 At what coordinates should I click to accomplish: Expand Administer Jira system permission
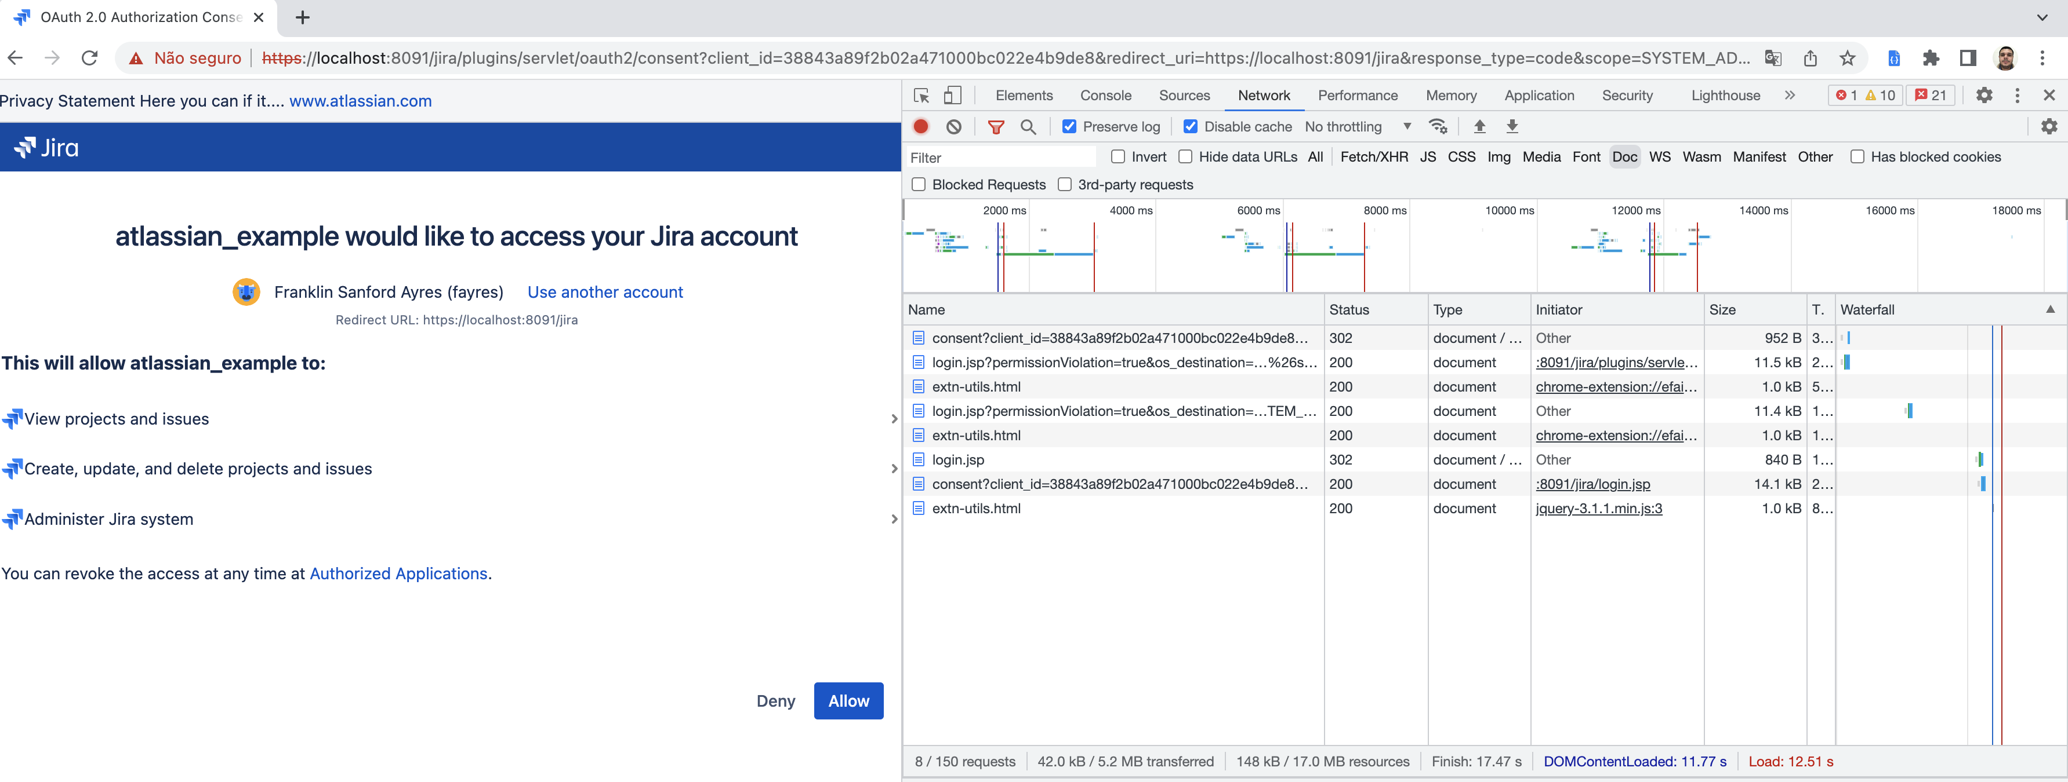pos(894,519)
